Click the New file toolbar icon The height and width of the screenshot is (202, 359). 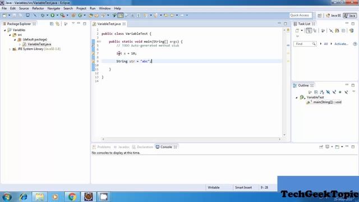4,15
